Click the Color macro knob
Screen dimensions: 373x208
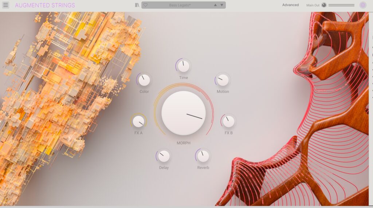click(144, 80)
